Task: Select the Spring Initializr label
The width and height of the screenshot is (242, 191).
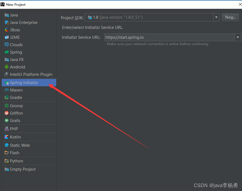Action: pos(24,83)
